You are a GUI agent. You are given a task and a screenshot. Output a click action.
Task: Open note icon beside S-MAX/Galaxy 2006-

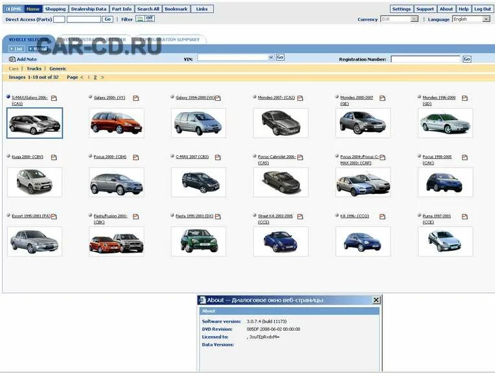pyautogui.click(x=54, y=98)
